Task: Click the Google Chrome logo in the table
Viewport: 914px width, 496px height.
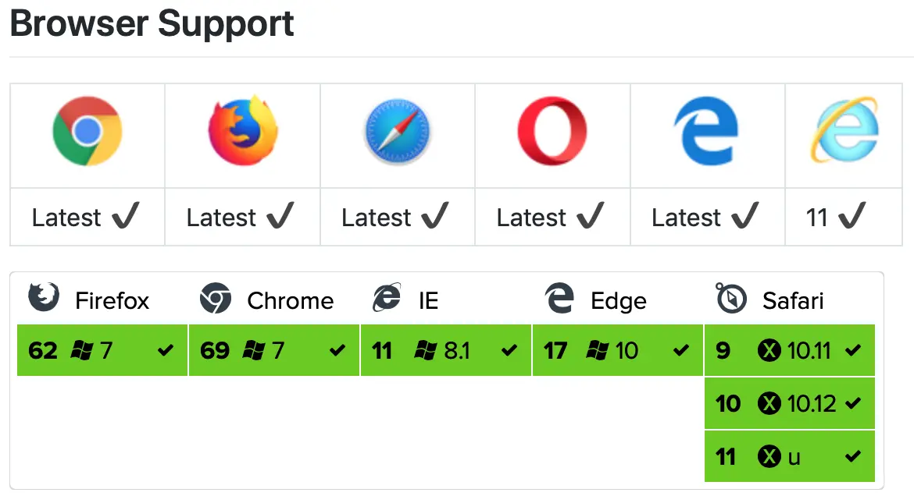Action: pyautogui.click(x=87, y=131)
